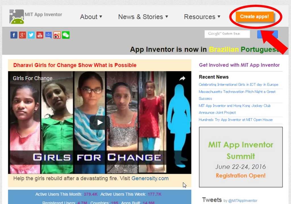Click the video share arrow icon

[x=182, y=78]
